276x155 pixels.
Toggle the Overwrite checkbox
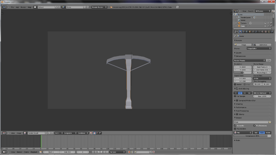(x=235, y=126)
